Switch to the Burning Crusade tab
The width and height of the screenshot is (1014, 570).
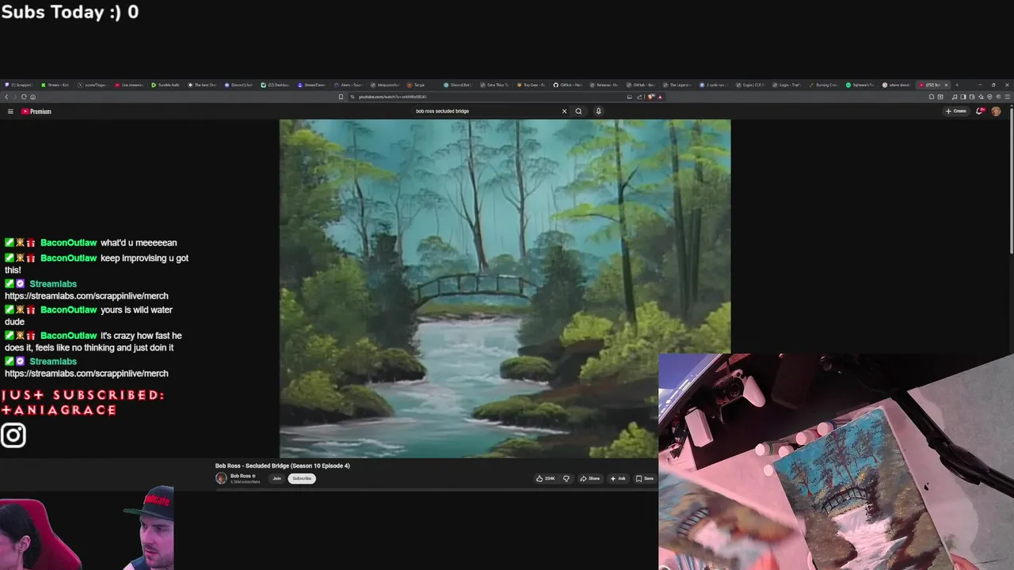click(x=822, y=85)
